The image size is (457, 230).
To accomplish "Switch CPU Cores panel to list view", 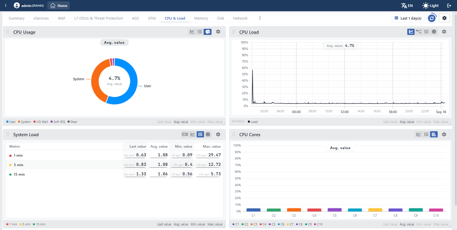I will pyautogui.click(x=426, y=134).
